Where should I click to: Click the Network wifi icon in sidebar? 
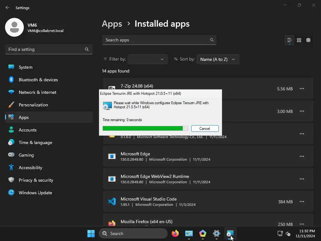11,92
